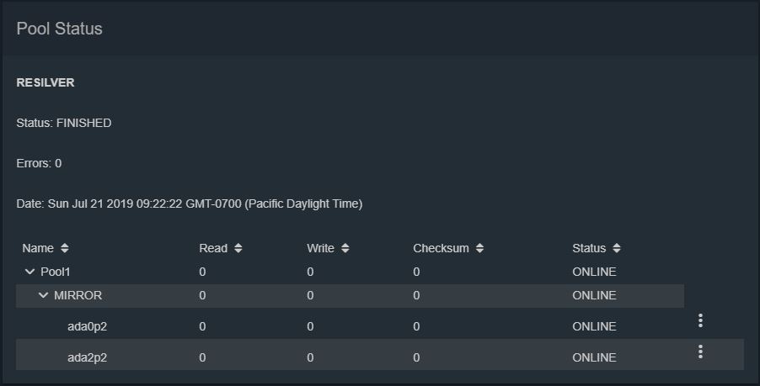Open the options menu for ada0p2

[700, 320]
